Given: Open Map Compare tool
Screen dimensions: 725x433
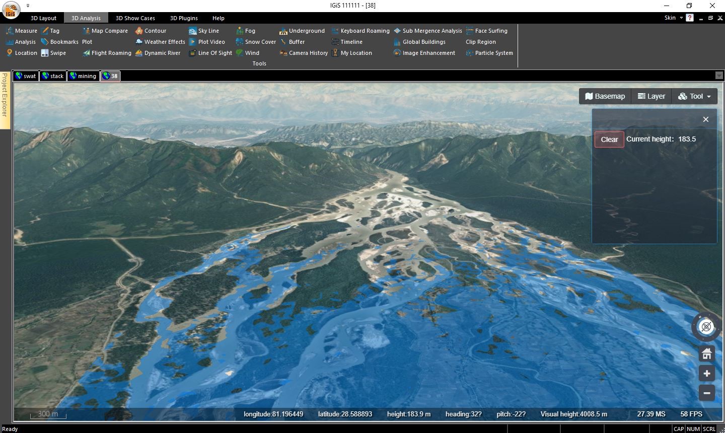Looking at the screenshot, I should click(x=105, y=31).
